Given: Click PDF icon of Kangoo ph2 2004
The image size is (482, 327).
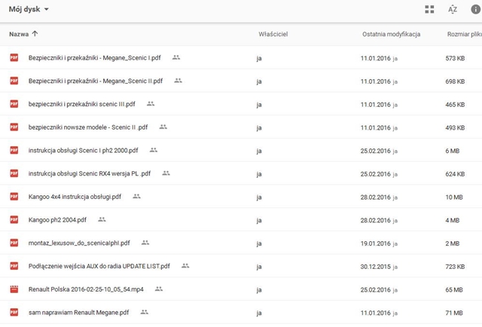Looking at the screenshot, I should tap(14, 220).
